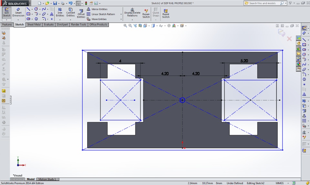Switch to the DimXpert tab

62,25
